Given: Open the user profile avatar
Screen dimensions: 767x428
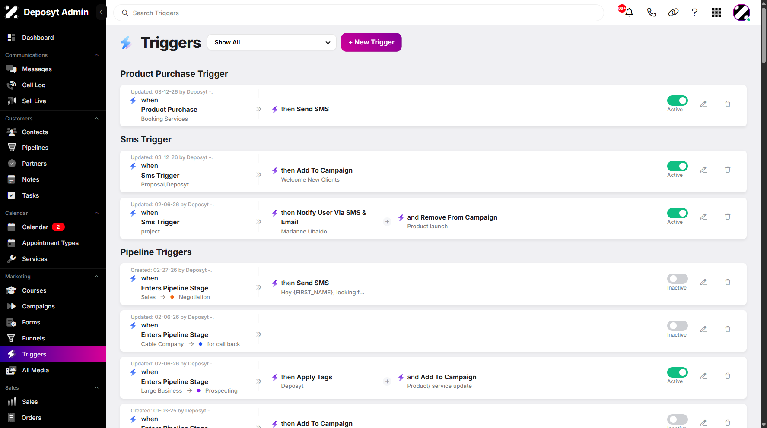Looking at the screenshot, I should tap(742, 13).
